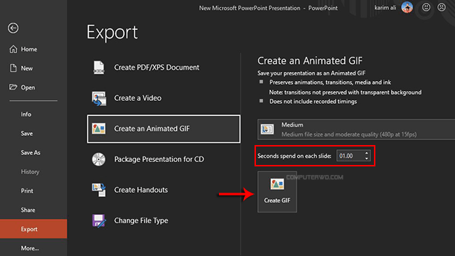Increase seconds per slide with up arrow

point(367,153)
